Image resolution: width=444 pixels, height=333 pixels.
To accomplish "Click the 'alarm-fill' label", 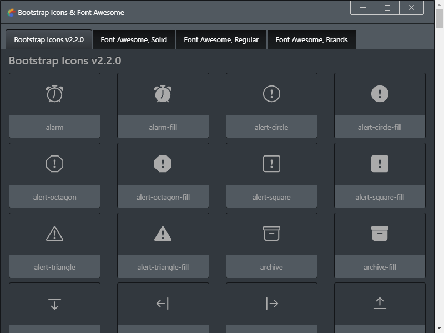I will (x=163, y=128).
